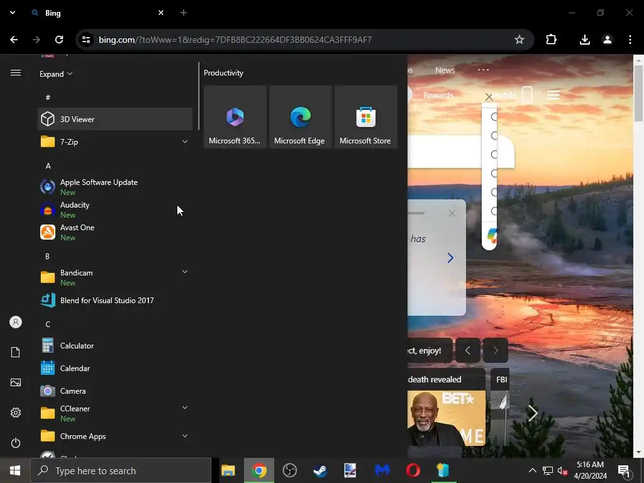Expand the Chrome Apps folder
This screenshot has width=644, height=483.
(x=115, y=436)
